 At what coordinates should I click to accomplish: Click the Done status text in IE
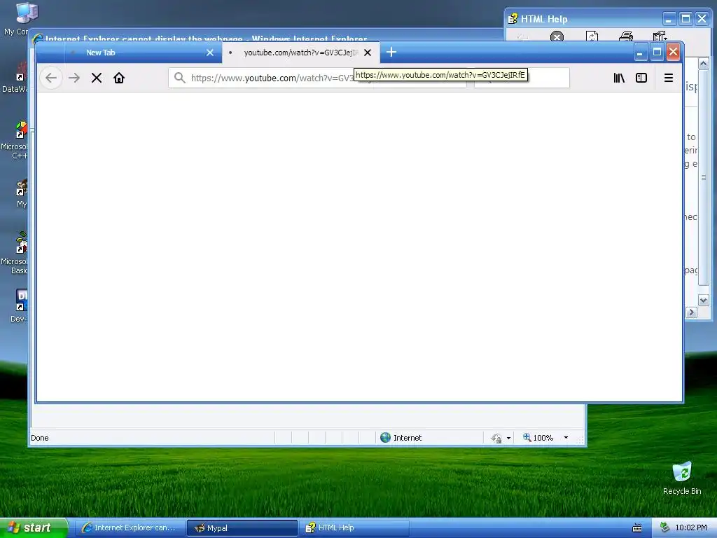click(40, 438)
